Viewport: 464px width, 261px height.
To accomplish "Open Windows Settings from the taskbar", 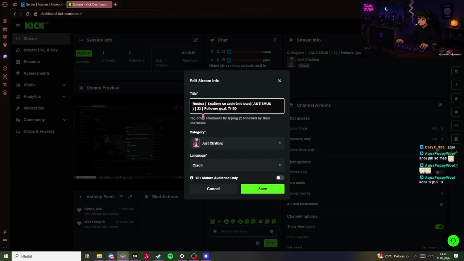I will [x=182, y=256].
